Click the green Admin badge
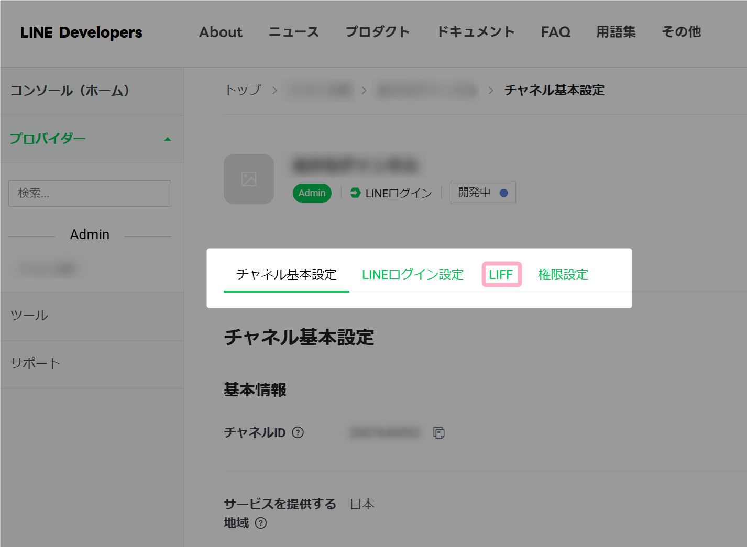Viewport: 747px width, 547px height. click(x=312, y=193)
